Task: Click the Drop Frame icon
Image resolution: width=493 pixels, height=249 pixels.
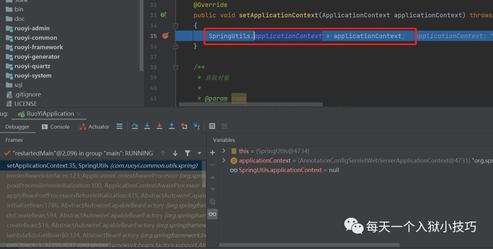Action: pyautogui.click(x=184, y=126)
